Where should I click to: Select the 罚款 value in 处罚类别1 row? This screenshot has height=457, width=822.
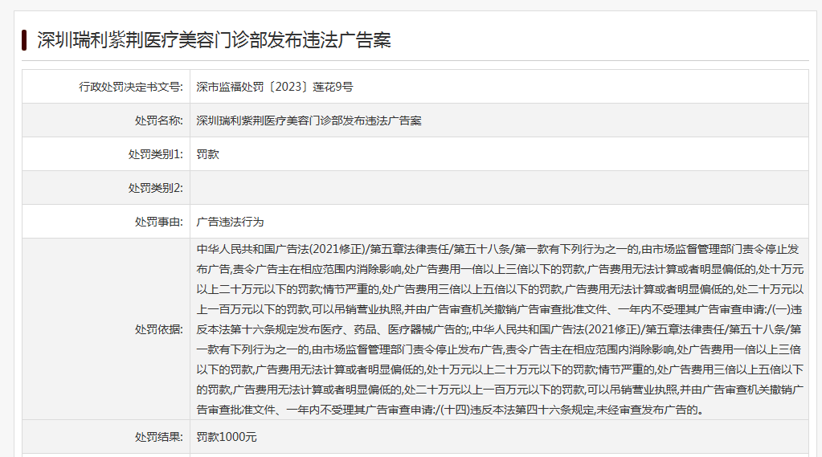[207, 154]
